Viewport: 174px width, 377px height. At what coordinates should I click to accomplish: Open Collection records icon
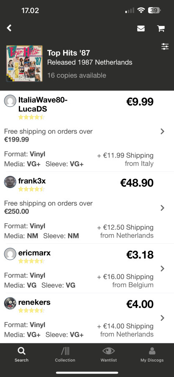click(x=65, y=351)
